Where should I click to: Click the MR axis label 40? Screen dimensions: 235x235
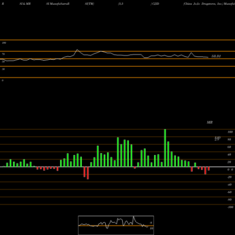[229, 155]
